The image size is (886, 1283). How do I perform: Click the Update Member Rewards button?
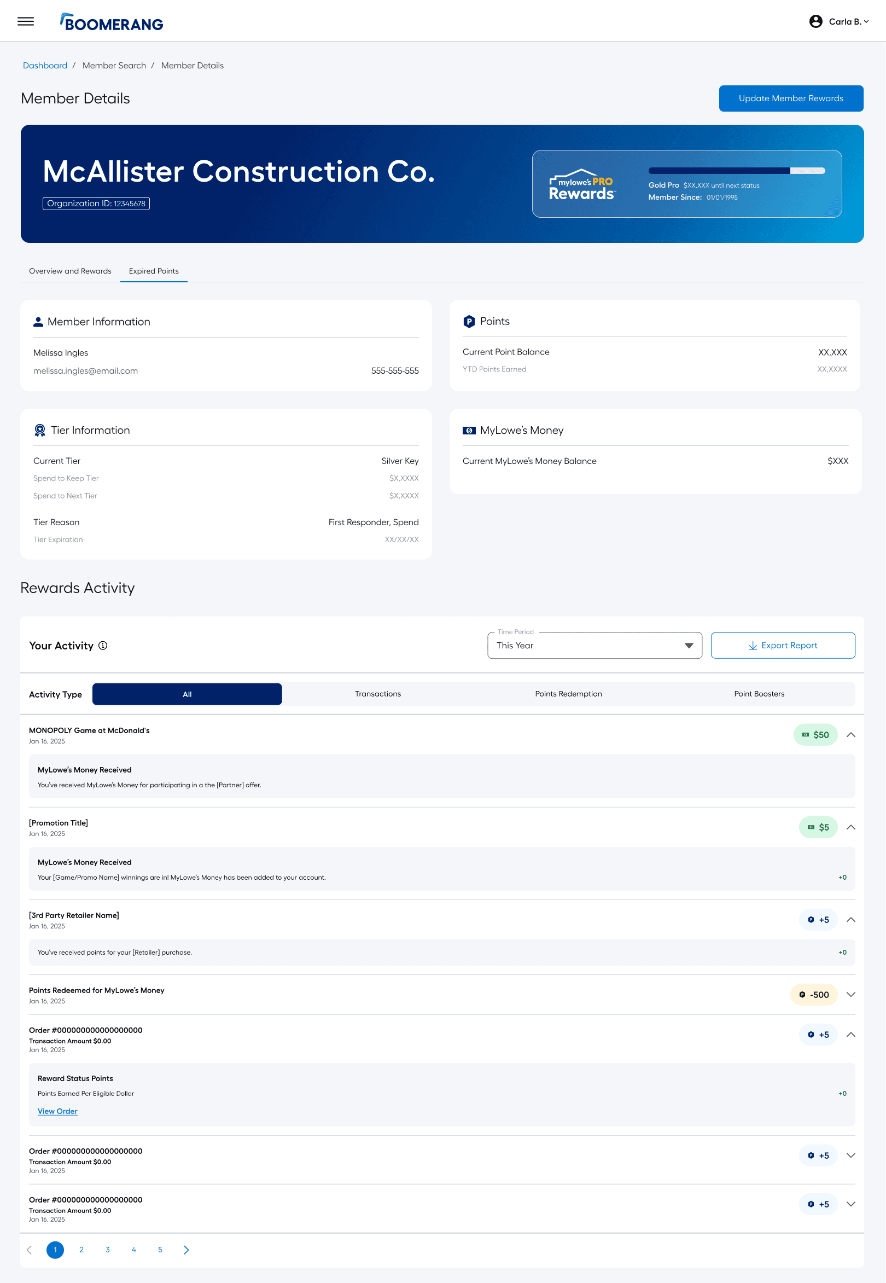[x=790, y=98]
